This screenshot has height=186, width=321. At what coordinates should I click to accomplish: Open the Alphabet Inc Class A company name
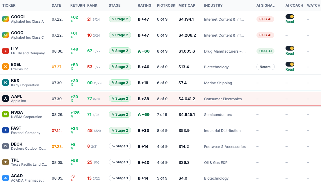[x=27, y=22]
